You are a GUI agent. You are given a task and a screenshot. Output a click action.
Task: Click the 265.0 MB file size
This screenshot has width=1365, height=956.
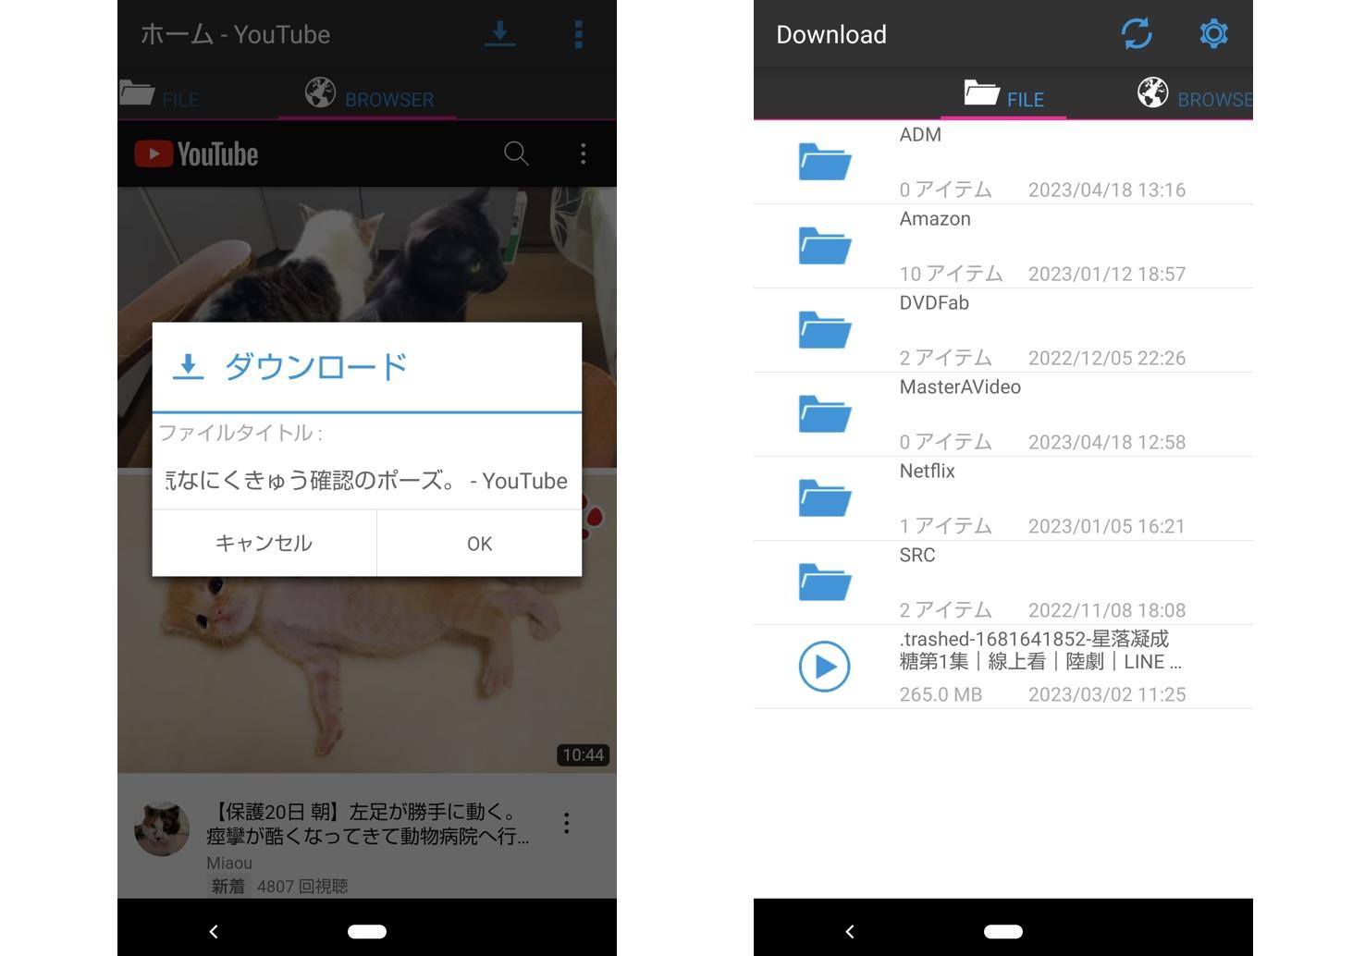[x=941, y=694]
